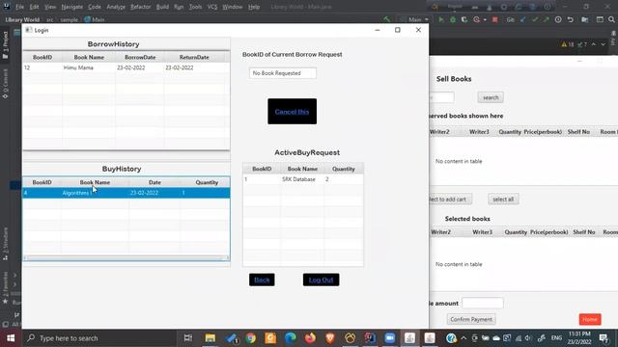Click 'Cancel this' button in Login window

[292, 112]
